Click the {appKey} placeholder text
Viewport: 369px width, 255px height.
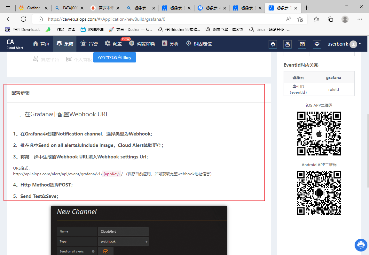pyautogui.click(x=112, y=174)
